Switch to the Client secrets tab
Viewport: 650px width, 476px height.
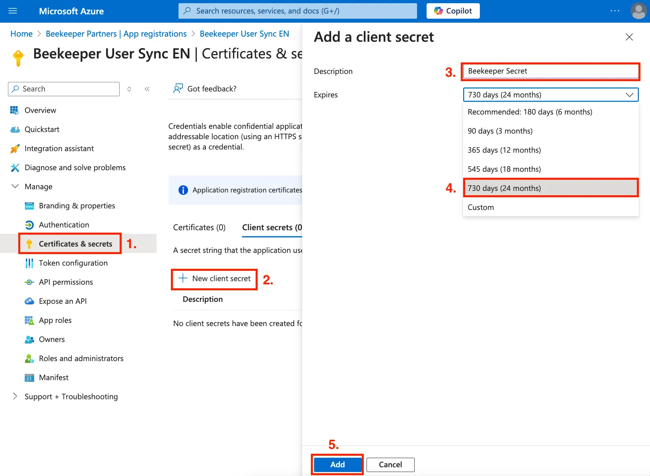pos(272,227)
